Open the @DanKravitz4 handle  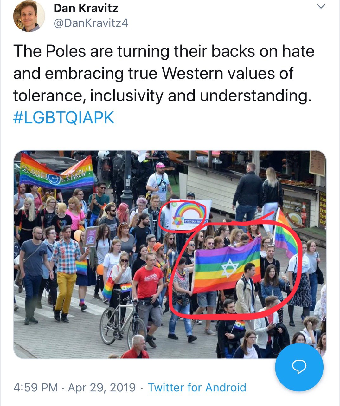tap(91, 23)
